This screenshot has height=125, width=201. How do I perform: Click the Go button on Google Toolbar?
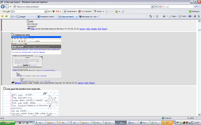point(49,11)
